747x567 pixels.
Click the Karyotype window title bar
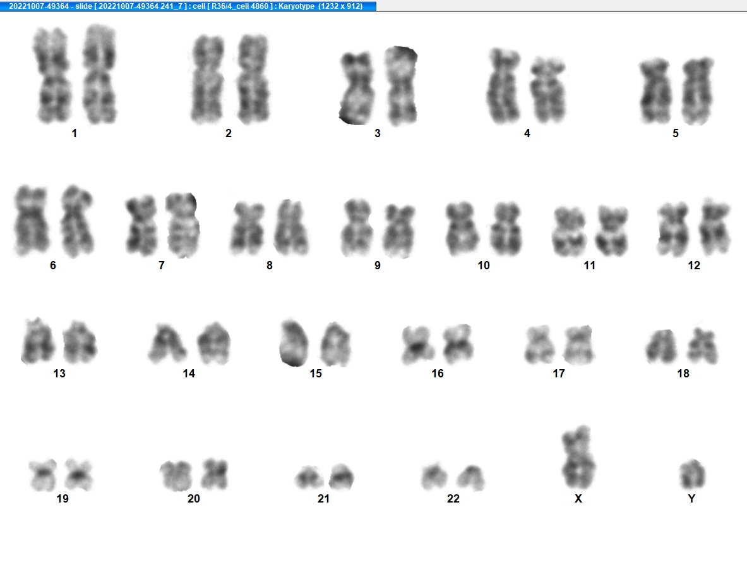[x=188, y=6]
